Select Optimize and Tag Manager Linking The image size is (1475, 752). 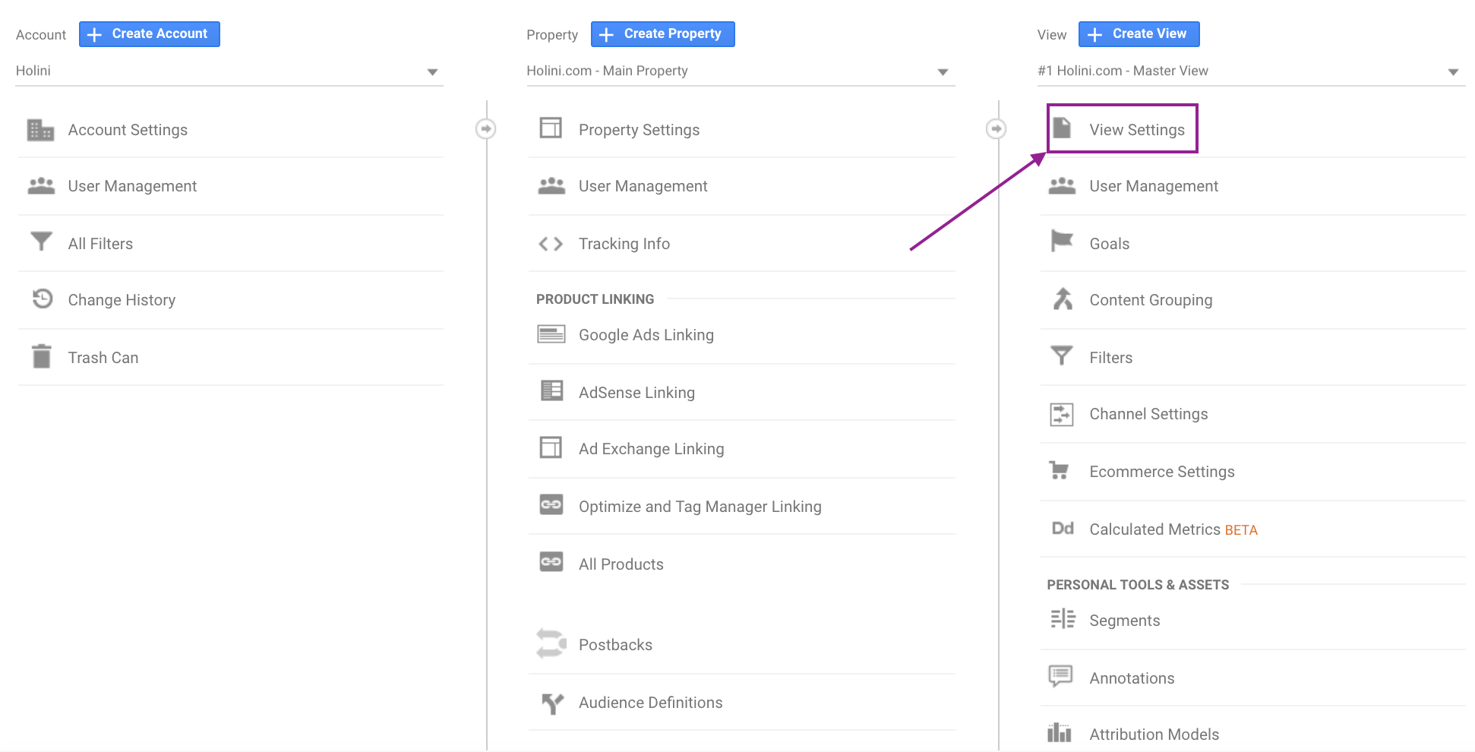tap(700, 507)
